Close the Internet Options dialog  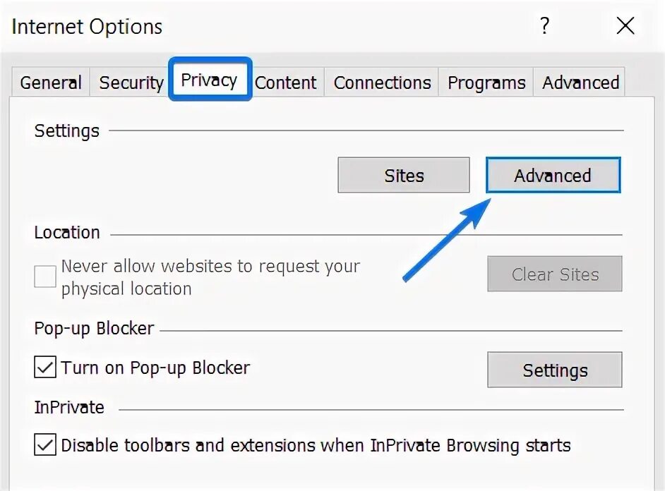click(x=625, y=27)
